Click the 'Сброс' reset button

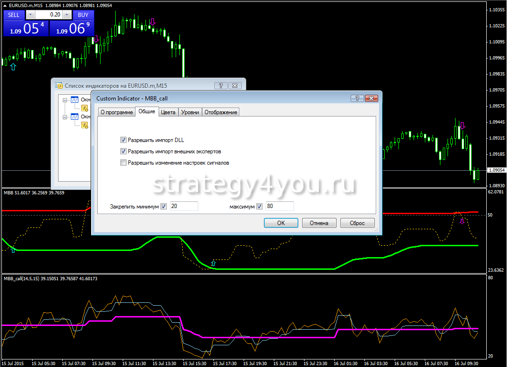(x=356, y=223)
